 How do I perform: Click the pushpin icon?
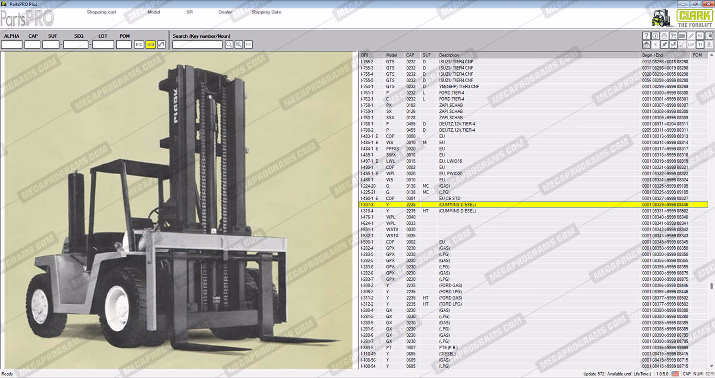point(664,44)
